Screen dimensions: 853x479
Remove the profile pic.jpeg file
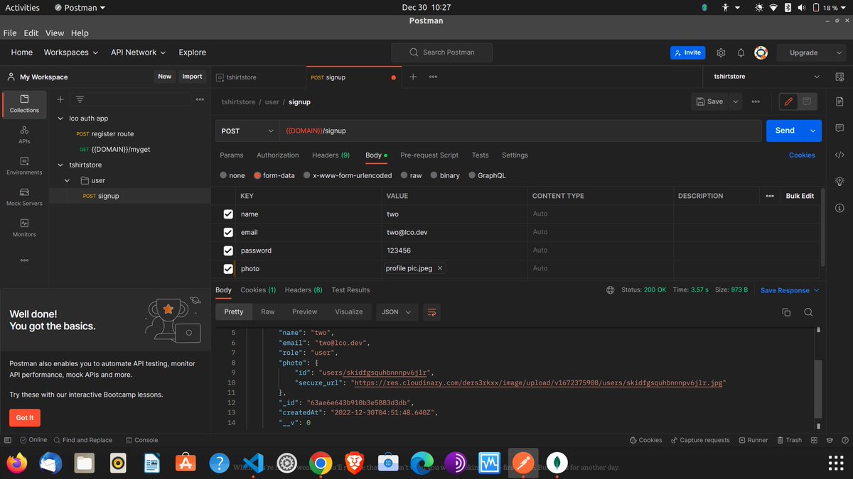[x=440, y=268]
